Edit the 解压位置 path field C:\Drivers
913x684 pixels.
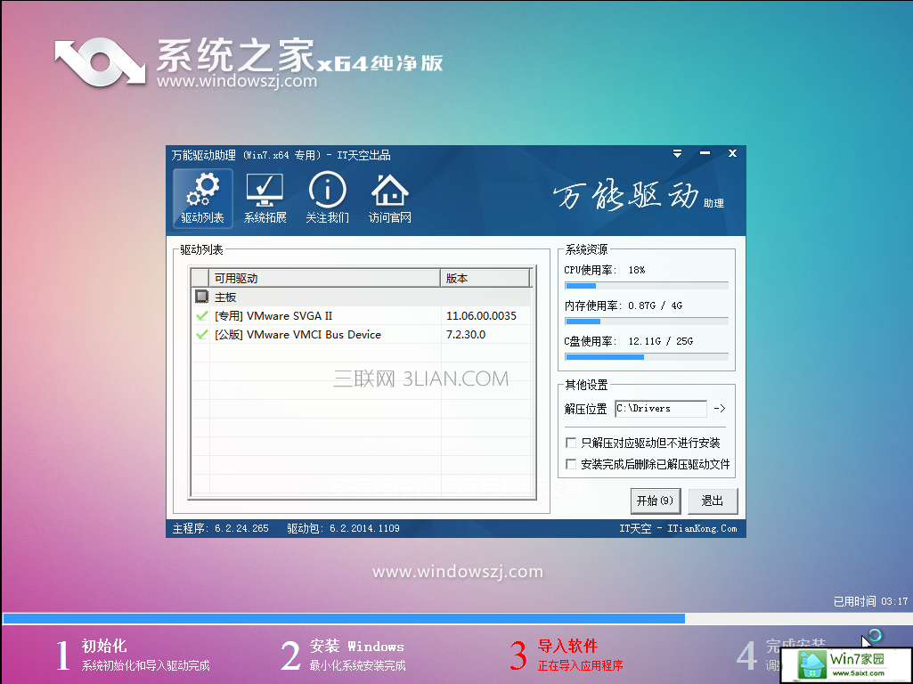(660, 409)
